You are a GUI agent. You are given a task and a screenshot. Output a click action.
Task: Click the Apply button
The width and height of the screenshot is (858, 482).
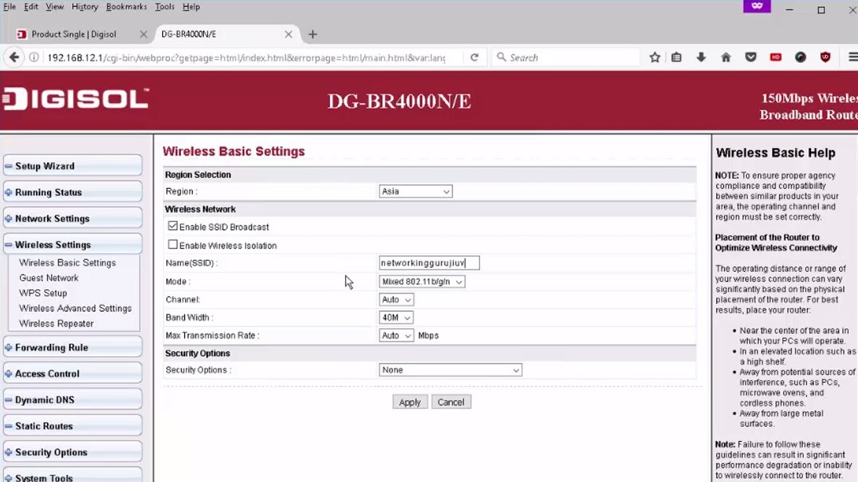coord(410,402)
